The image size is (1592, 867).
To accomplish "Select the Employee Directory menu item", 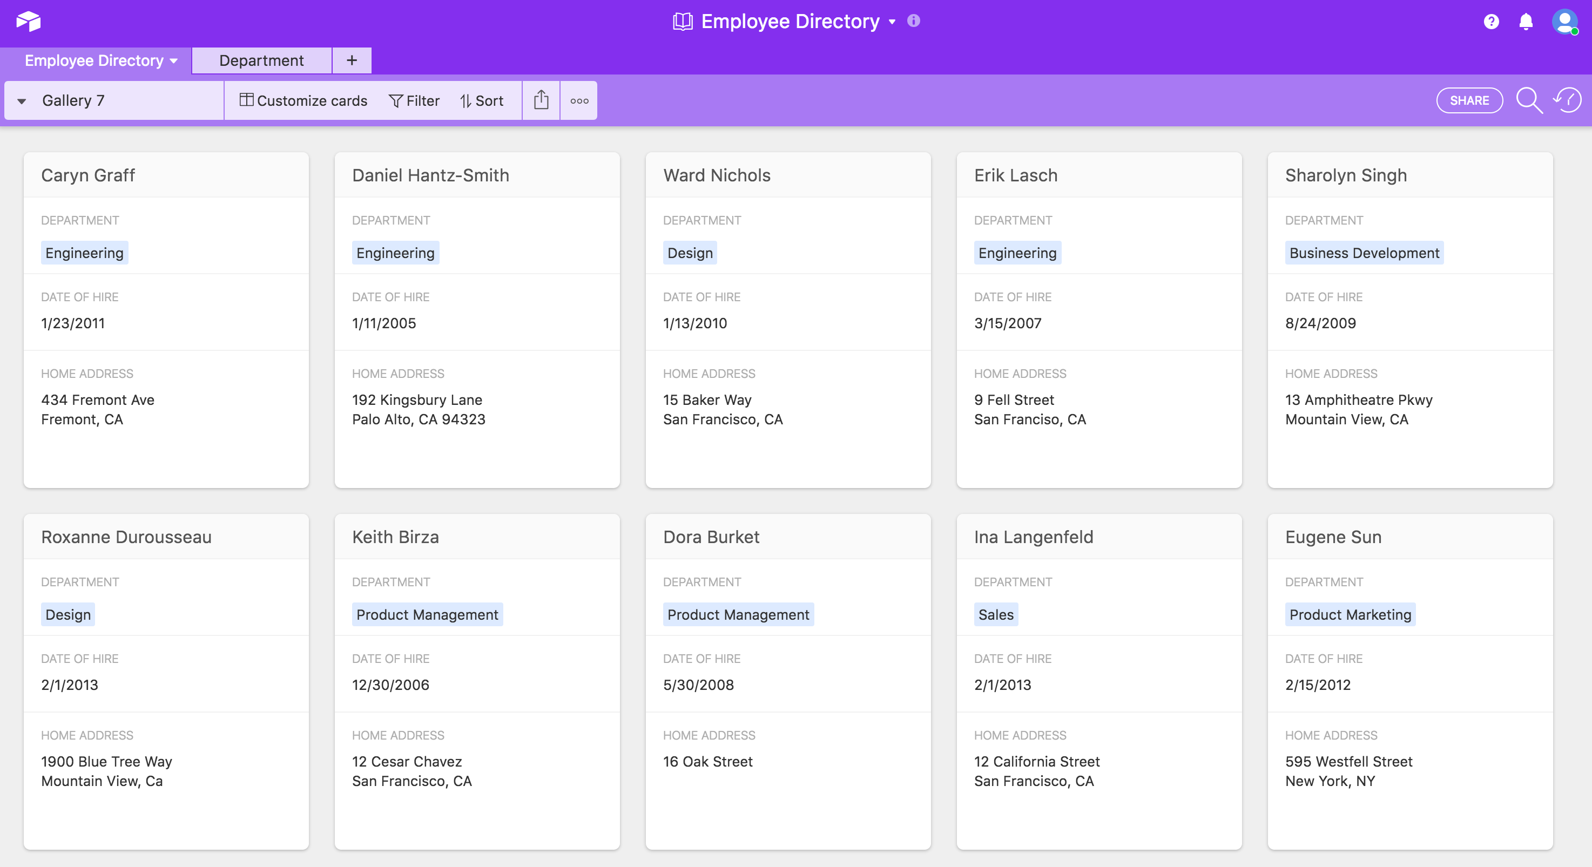I will (97, 60).
